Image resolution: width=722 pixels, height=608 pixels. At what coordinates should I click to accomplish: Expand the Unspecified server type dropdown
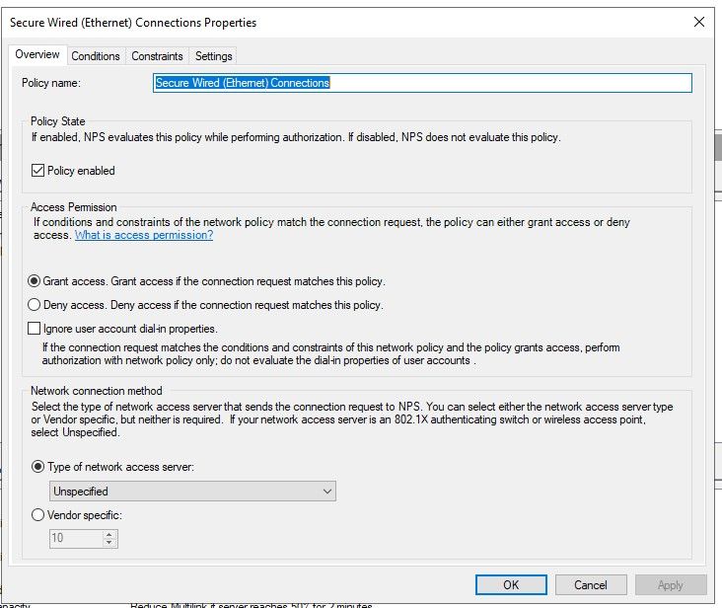coord(192,492)
